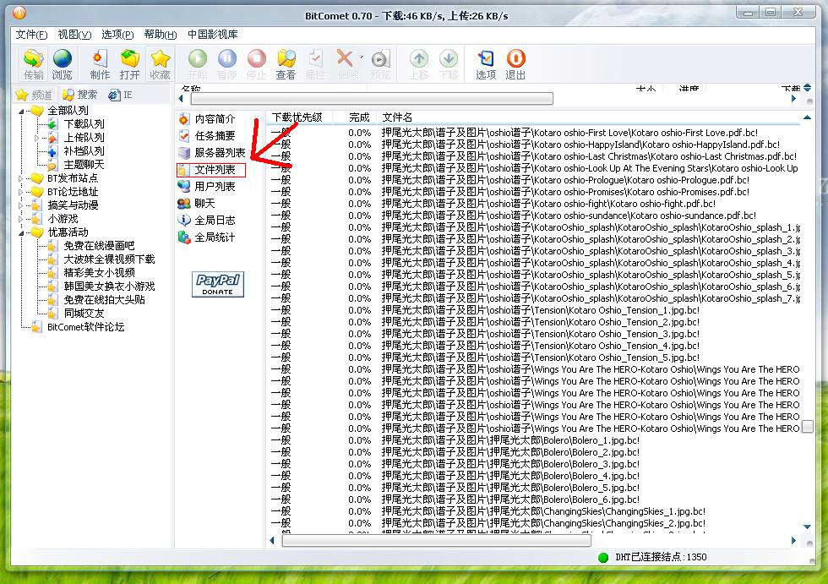Select 补档队列 in the tree
The width and height of the screenshot is (828, 584).
coord(84,151)
